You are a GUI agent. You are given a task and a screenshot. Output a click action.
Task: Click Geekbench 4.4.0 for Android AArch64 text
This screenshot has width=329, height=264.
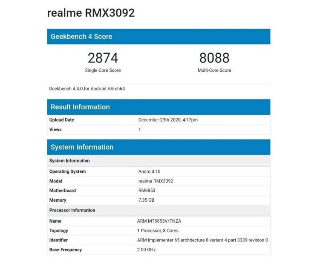point(87,89)
